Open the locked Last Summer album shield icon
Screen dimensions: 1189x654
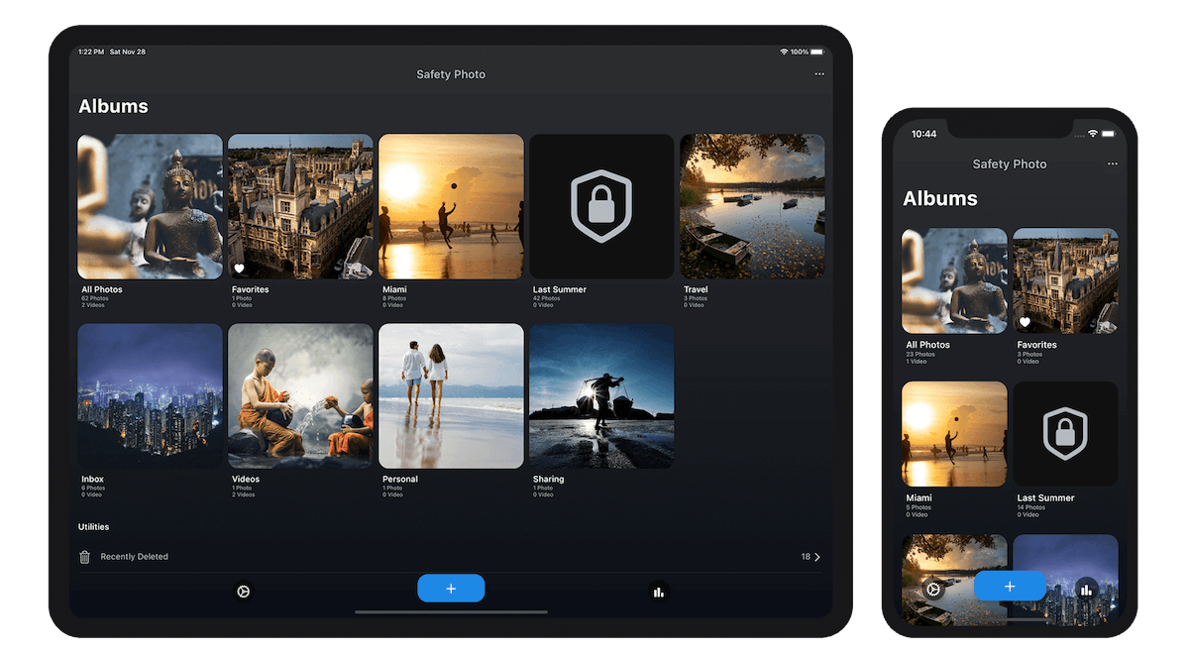pyautogui.click(x=601, y=205)
